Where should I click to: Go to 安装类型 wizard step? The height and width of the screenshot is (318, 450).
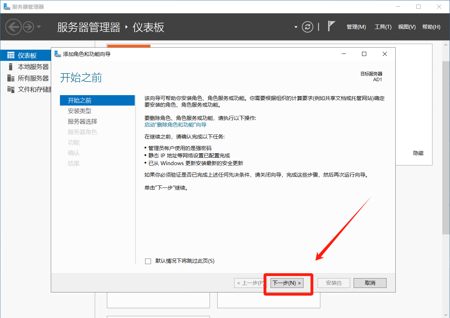[80, 111]
